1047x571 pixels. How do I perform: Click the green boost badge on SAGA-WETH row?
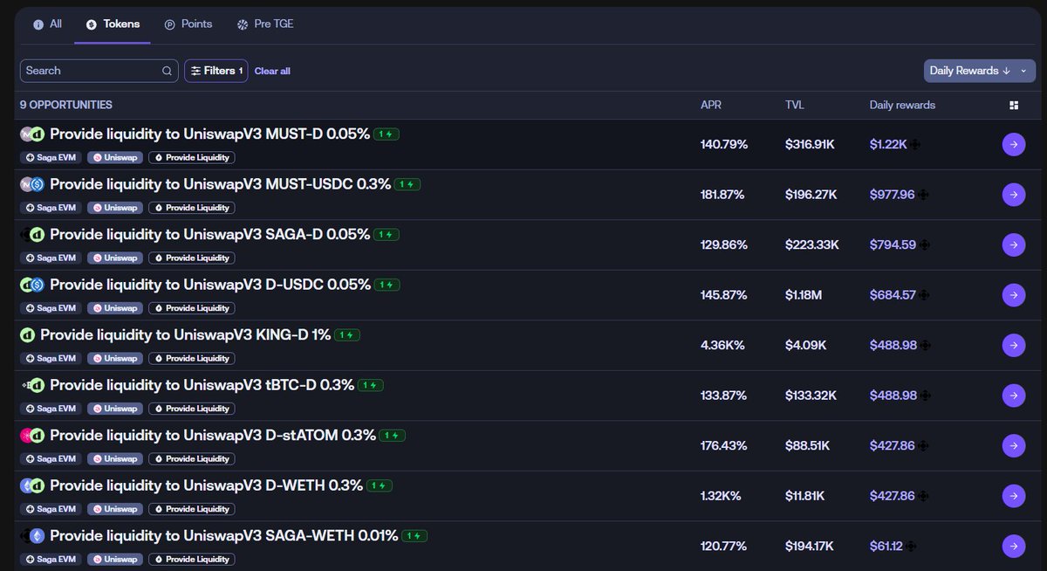[414, 536]
